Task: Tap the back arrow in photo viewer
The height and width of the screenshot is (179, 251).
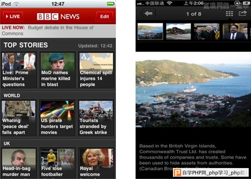Action: coord(148,13)
